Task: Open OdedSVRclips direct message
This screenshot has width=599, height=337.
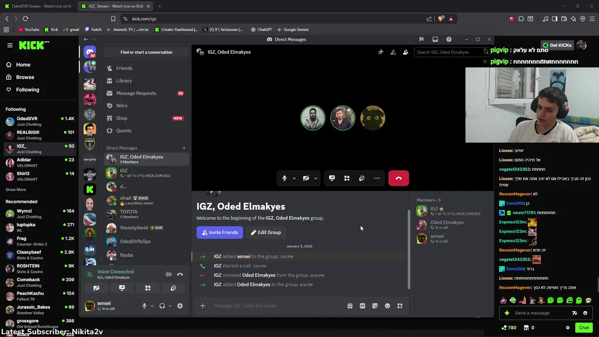Action: (146, 242)
